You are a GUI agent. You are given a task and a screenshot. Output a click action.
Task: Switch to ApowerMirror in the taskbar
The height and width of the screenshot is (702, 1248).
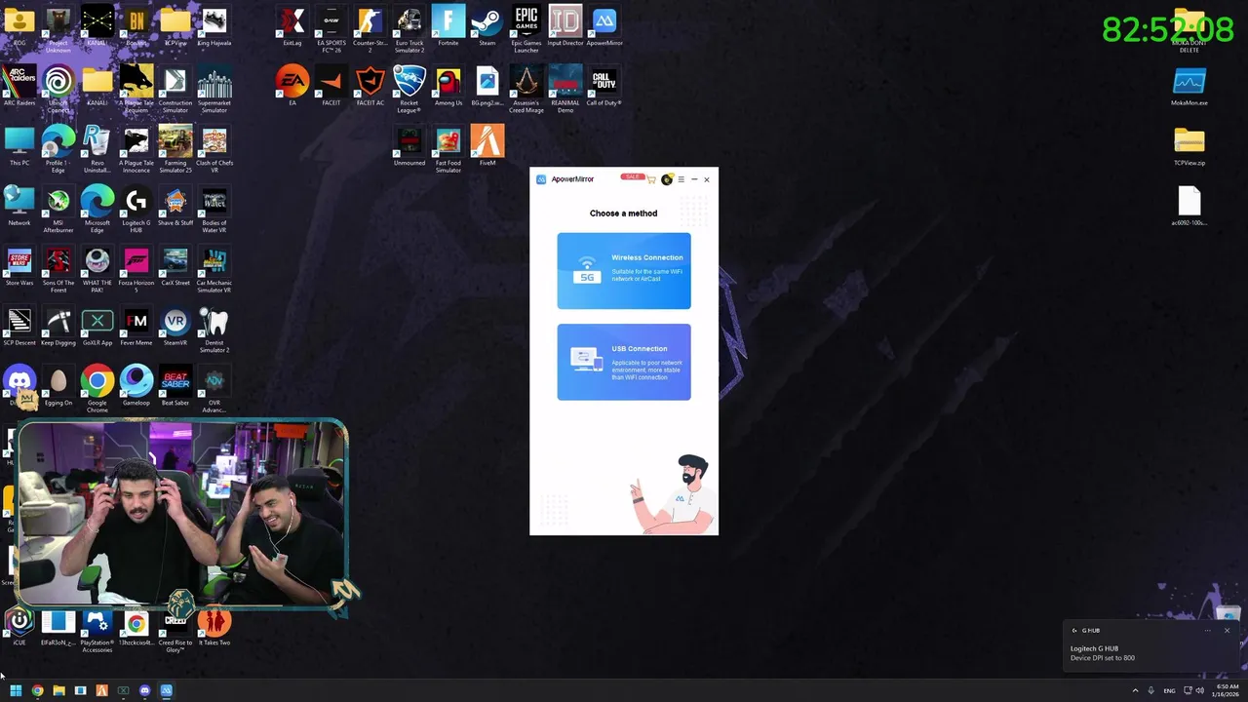pos(167,690)
